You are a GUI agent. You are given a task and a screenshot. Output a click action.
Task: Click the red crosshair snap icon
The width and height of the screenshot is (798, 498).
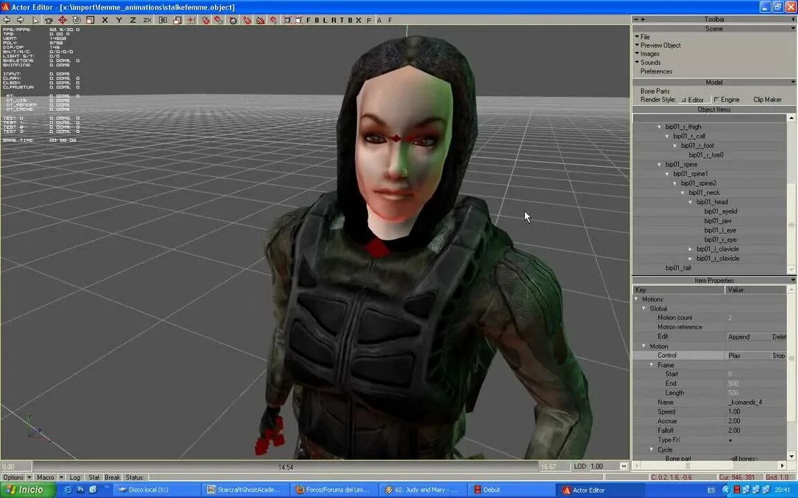click(191, 20)
